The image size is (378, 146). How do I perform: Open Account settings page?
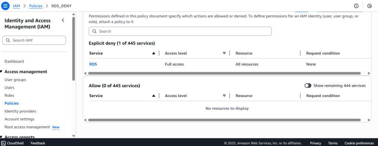tap(19, 120)
